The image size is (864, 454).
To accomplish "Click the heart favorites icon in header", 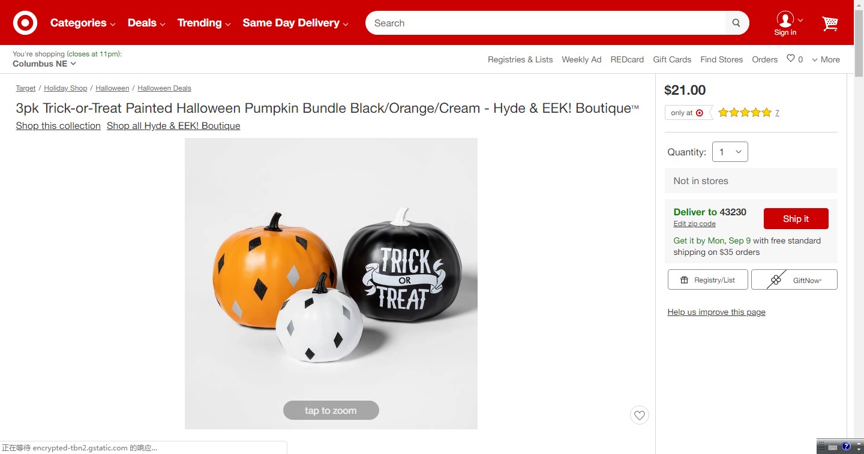I will coord(791,59).
